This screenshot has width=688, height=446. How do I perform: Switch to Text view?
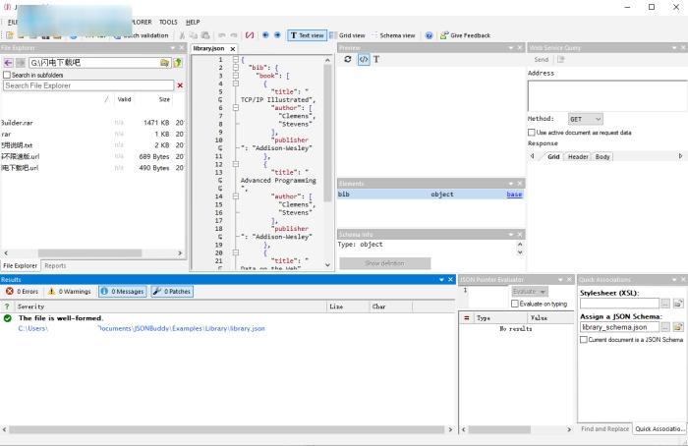(x=307, y=35)
